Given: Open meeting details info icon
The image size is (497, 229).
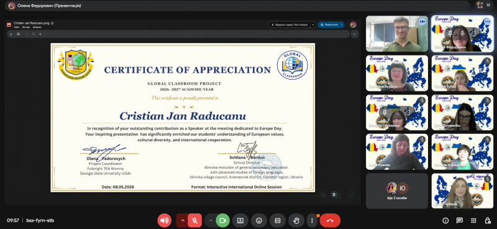Looking at the screenshot, I should [445, 220].
